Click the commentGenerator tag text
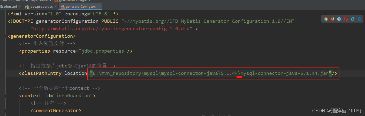The height and width of the screenshot is (116, 365). [56, 111]
